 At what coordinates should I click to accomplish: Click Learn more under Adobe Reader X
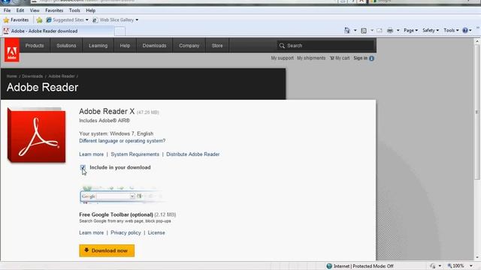92,154
